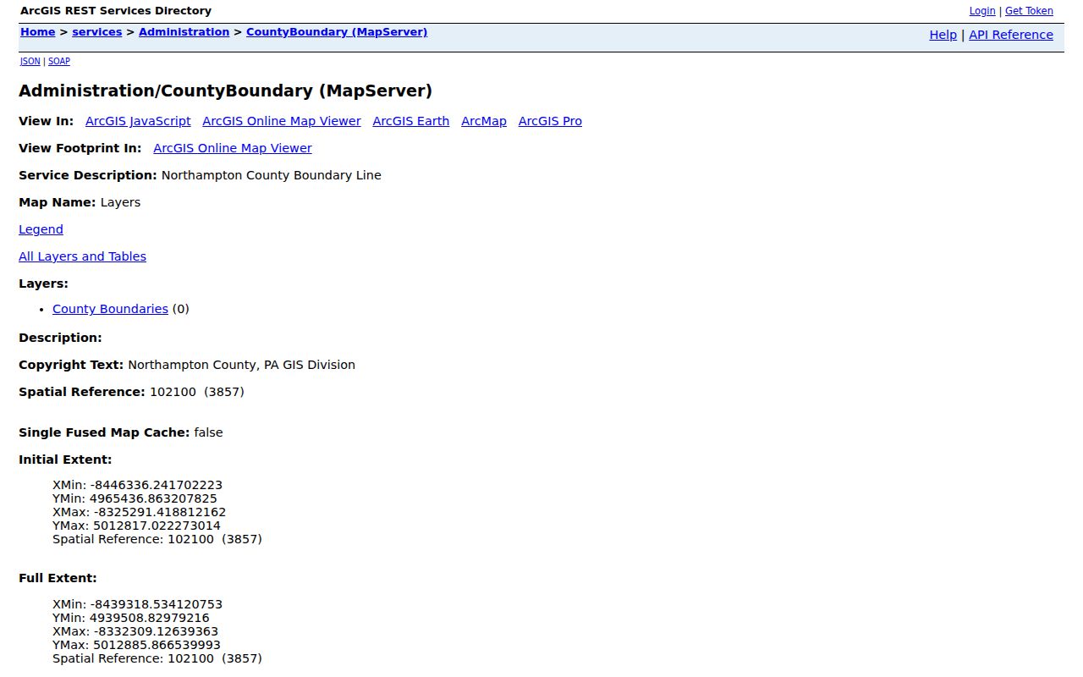Viewport: 1083px width, 677px height.
Task: Open service in ArcGIS Earth
Action: point(411,121)
